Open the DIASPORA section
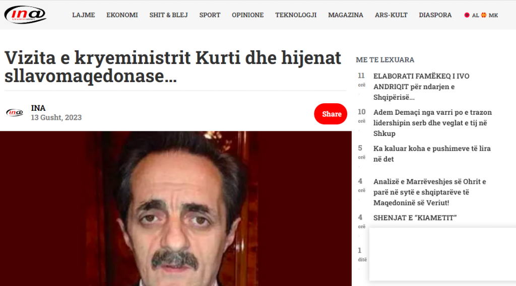 [435, 15]
